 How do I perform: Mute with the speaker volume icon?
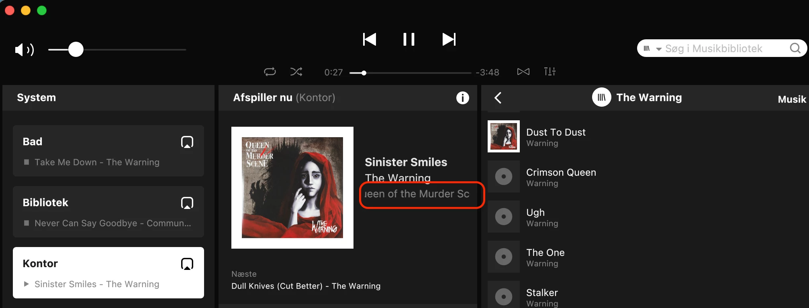(24, 50)
